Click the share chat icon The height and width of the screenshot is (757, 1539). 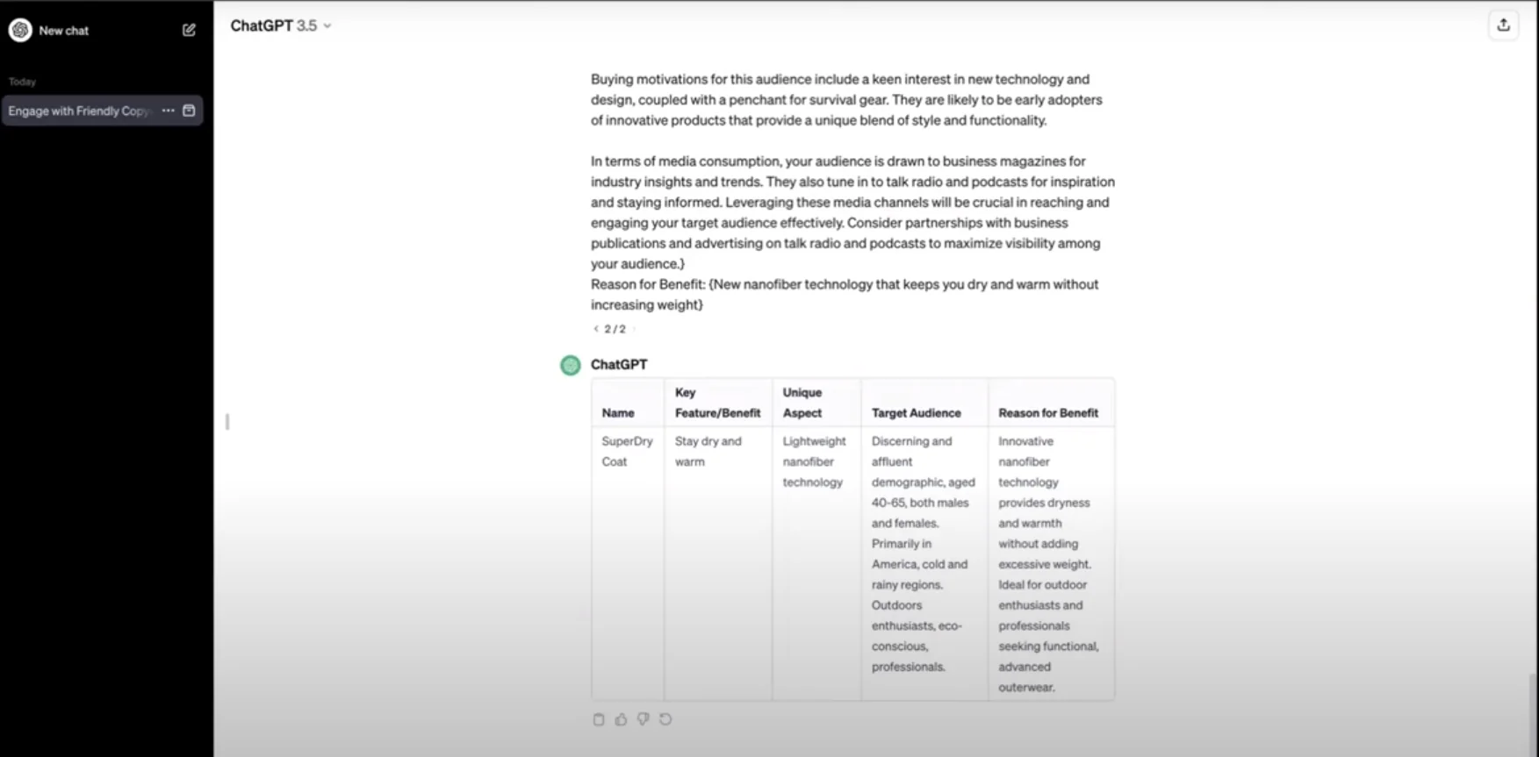[x=1503, y=25]
